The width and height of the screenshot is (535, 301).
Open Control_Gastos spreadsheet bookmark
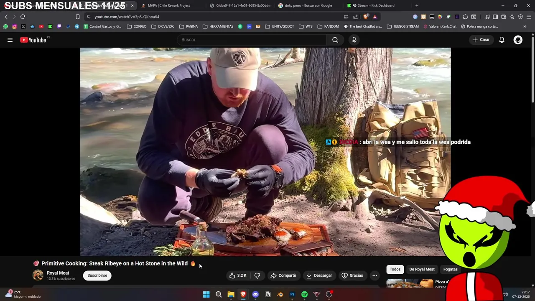102,26
